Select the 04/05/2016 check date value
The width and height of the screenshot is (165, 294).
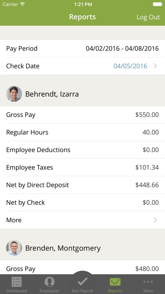(x=130, y=66)
